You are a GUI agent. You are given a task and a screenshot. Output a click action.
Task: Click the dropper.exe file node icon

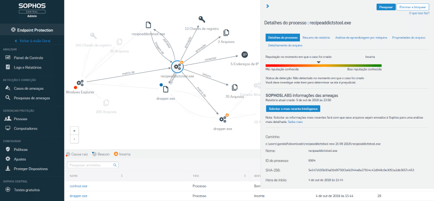[x=165, y=89]
